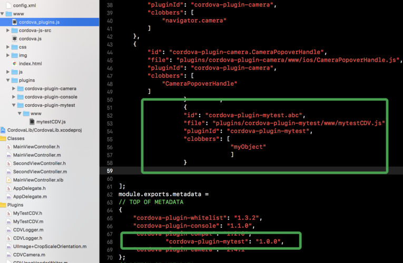
Task: Collapse the www folder disclosure triangle
Action: (x=3, y=14)
